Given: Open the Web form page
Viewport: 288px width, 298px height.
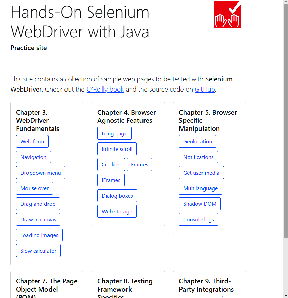Looking at the screenshot, I should tap(32, 142).
